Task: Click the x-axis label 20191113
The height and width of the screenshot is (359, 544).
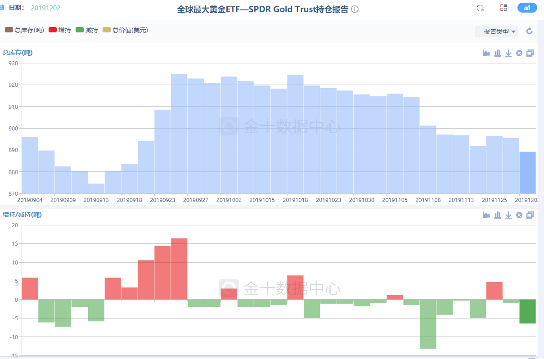Action: [x=461, y=200]
